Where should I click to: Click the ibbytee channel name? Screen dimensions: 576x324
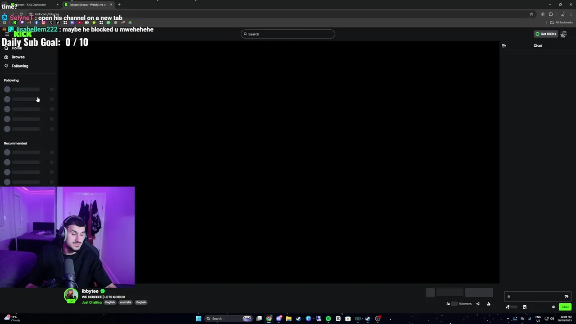pyautogui.click(x=90, y=291)
